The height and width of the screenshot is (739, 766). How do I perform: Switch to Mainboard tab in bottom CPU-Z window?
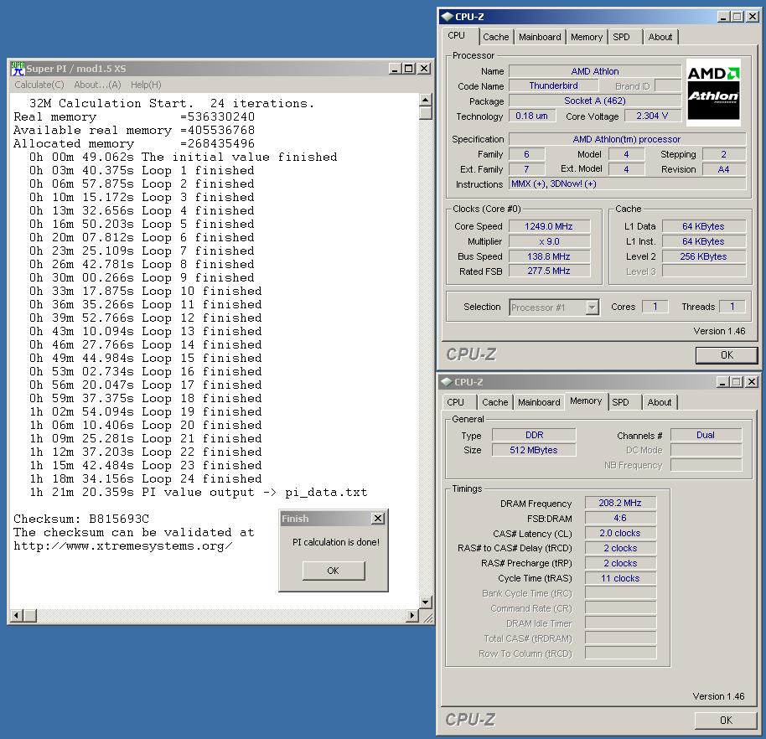[x=539, y=402]
